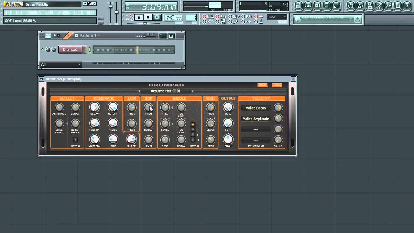
Task: Click the Drumpad channel button
Action: (x=70, y=50)
